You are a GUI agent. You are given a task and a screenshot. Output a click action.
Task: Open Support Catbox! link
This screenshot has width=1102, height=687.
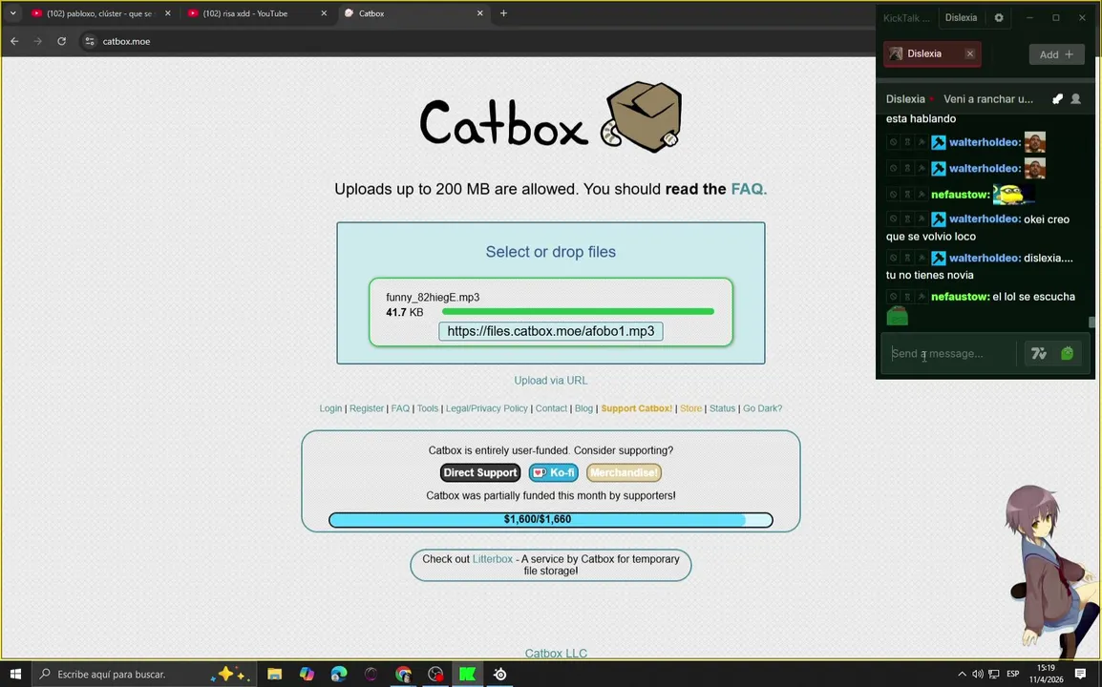pos(636,408)
